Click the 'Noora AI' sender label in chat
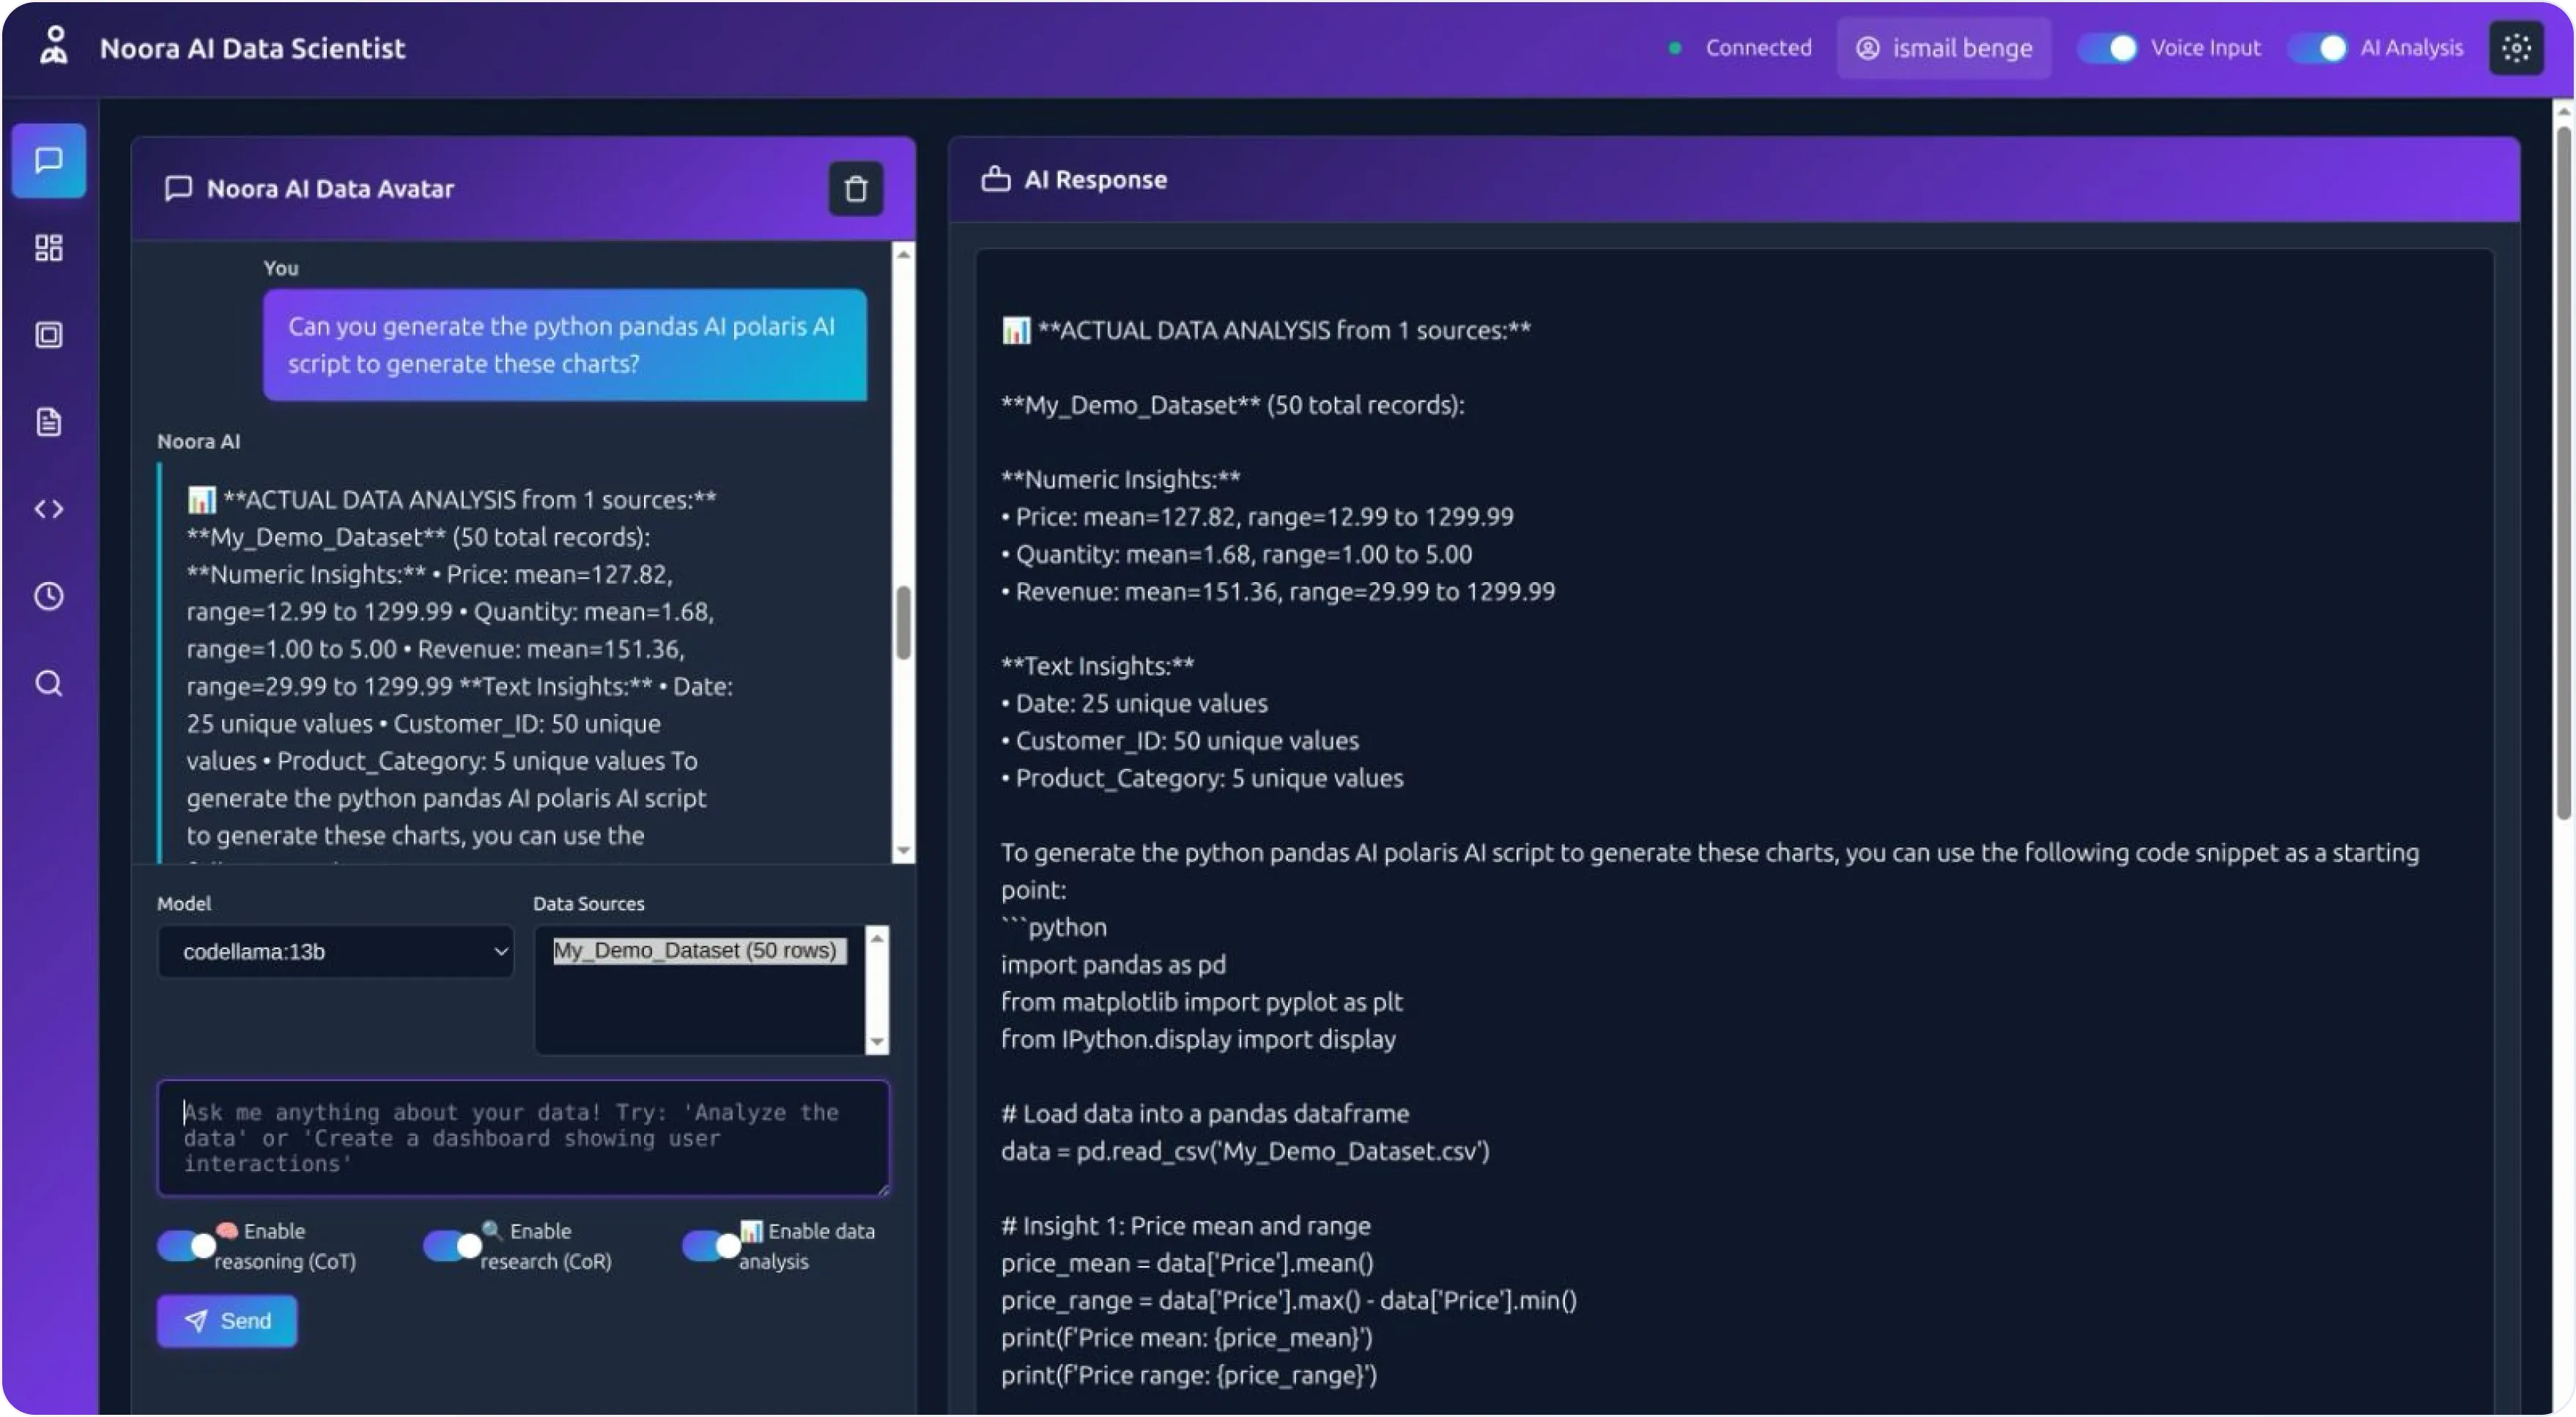This screenshot has height=1417, width=2576. [x=198, y=442]
